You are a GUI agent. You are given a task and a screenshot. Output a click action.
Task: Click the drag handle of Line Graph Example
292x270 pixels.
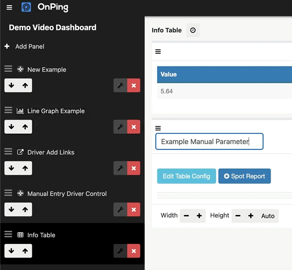click(x=9, y=110)
